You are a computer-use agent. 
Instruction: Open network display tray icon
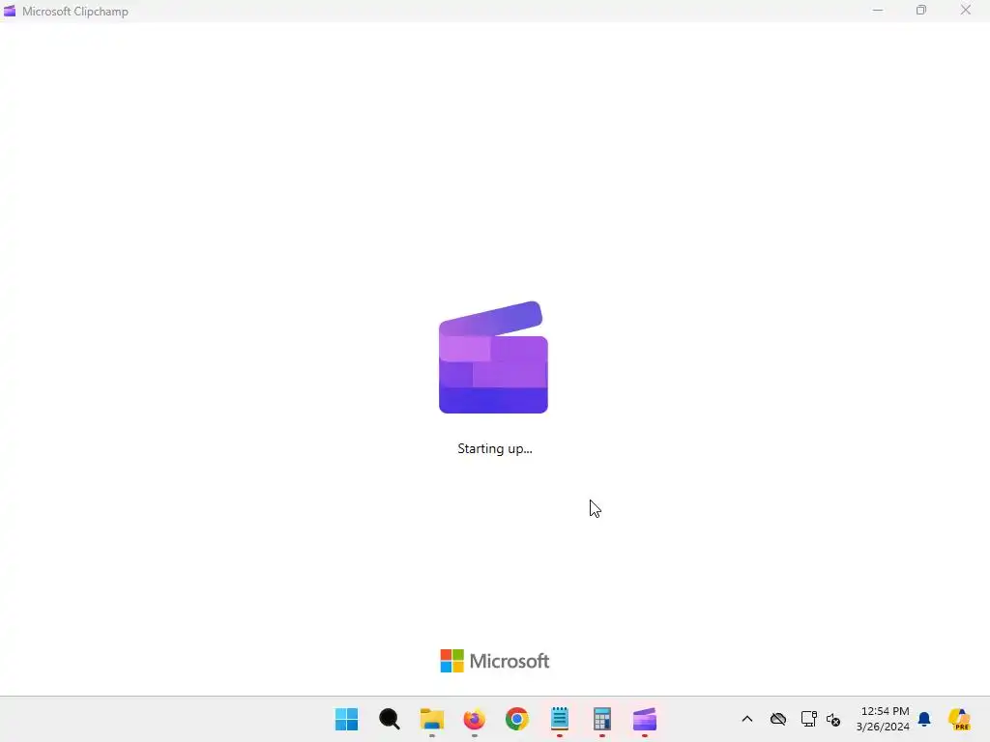pyautogui.click(x=809, y=719)
